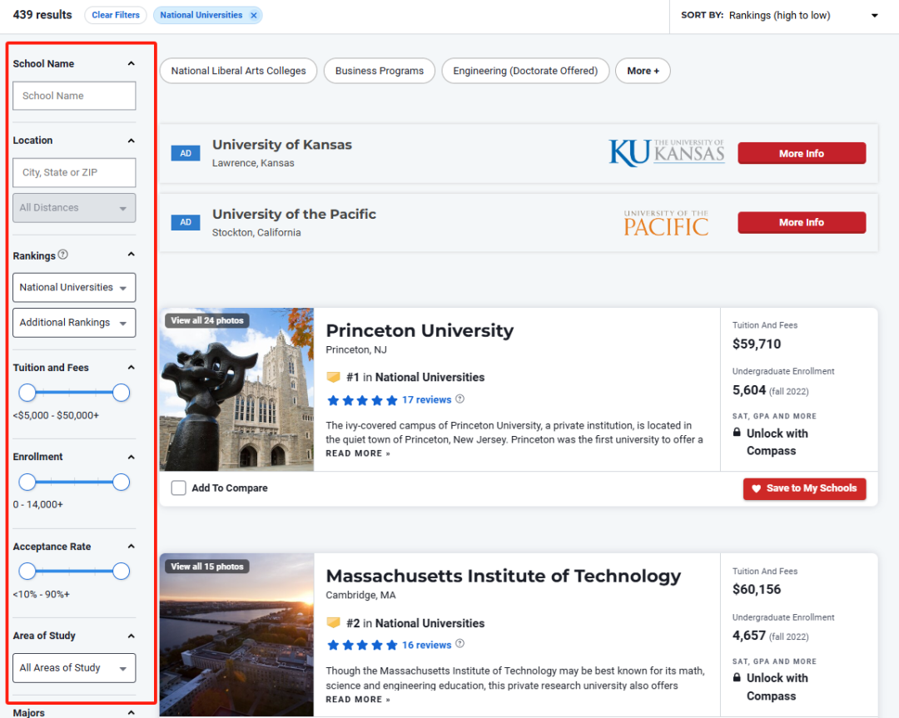The width and height of the screenshot is (899, 718).
Task: Collapse the School Name filter section
Action: click(x=132, y=63)
